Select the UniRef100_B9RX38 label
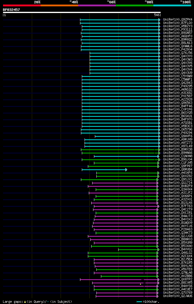Viewport: 194px width, 304px height. pyautogui.click(x=178, y=150)
